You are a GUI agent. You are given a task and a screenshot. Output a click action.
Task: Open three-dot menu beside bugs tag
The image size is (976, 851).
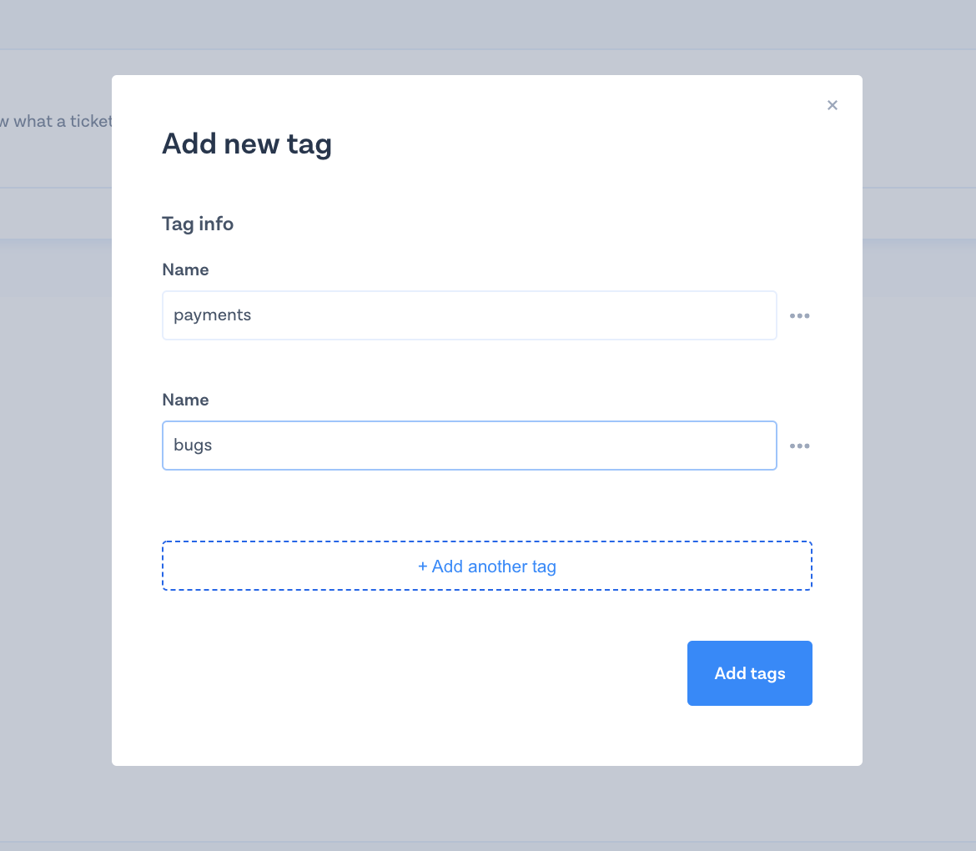point(799,446)
